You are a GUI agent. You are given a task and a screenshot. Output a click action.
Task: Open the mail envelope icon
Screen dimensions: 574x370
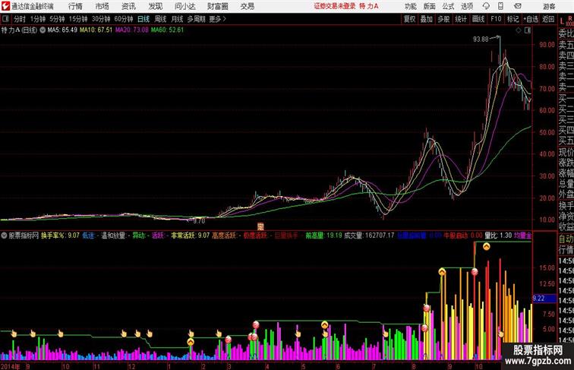[518, 6]
